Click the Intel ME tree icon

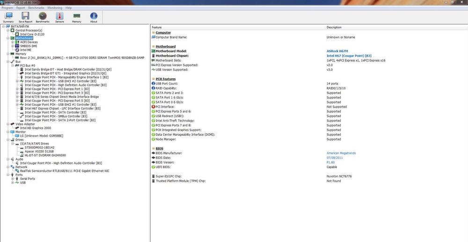point(17,50)
